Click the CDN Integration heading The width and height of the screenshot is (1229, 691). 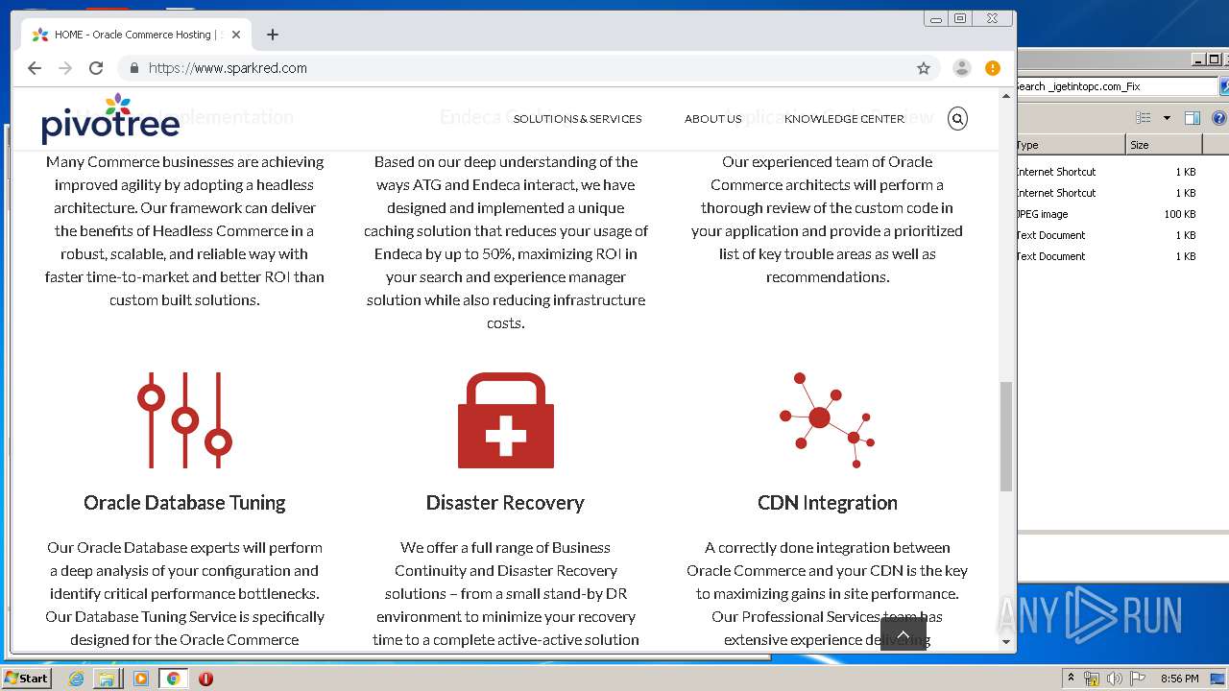pos(828,503)
